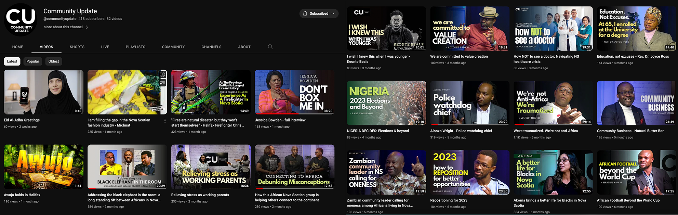678x215 pixels.
Task: Open Eid Al-Adha Greetings video title
Action: click(22, 120)
